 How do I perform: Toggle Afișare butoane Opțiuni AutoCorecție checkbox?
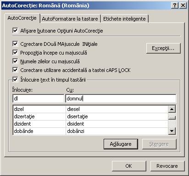[15, 30]
